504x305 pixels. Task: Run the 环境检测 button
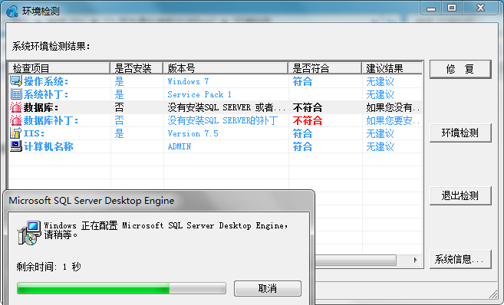pyautogui.click(x=460, y=133)
